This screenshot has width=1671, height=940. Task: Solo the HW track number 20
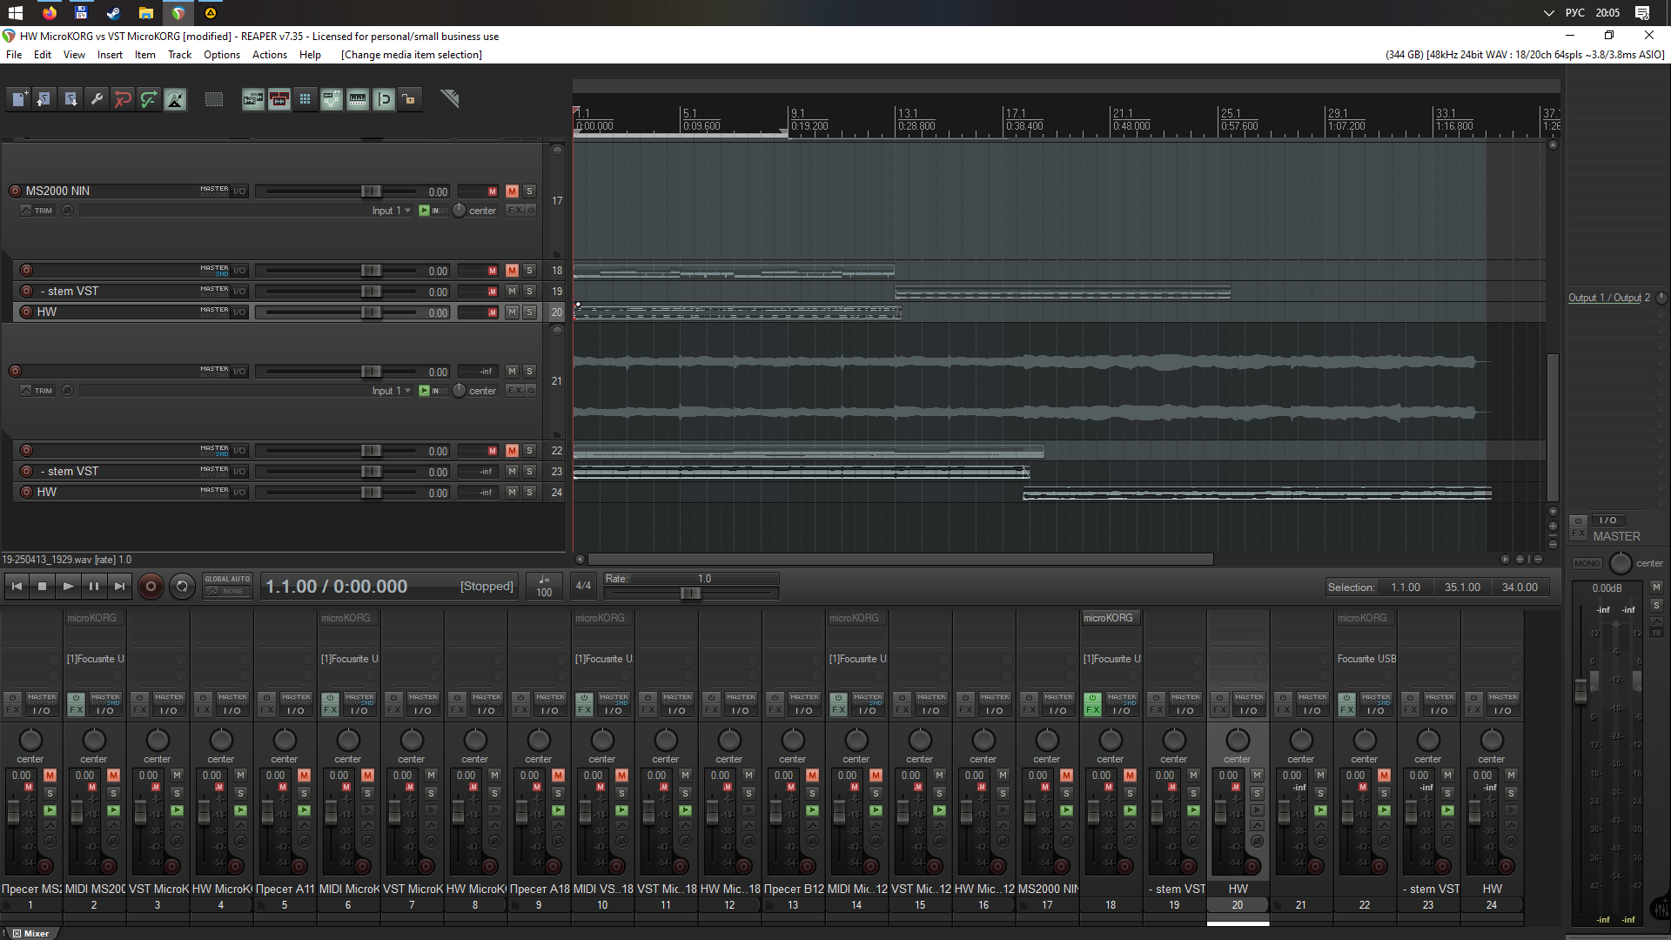pos(529,312)
